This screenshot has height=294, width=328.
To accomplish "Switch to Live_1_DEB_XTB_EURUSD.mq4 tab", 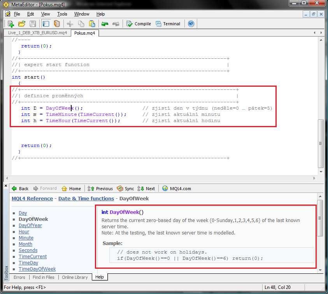I will click(x=37, y=33).
